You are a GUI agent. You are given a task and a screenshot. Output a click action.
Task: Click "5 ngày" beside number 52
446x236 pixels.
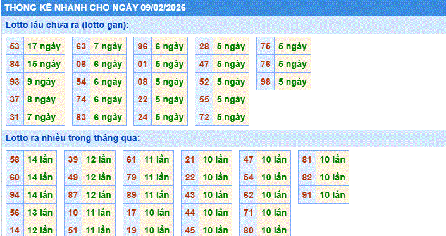pos(231,82)
